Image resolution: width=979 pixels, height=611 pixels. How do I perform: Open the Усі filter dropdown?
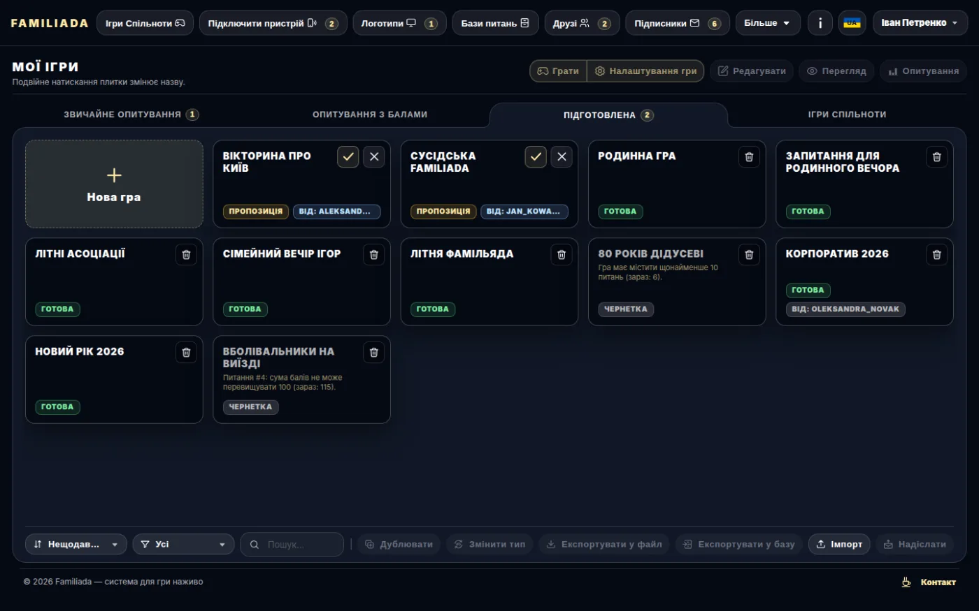click(183, 545)
